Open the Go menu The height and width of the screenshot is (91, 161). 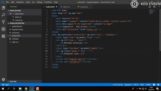[x=33, y=2]
